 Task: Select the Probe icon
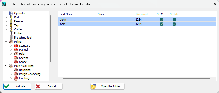11,33
